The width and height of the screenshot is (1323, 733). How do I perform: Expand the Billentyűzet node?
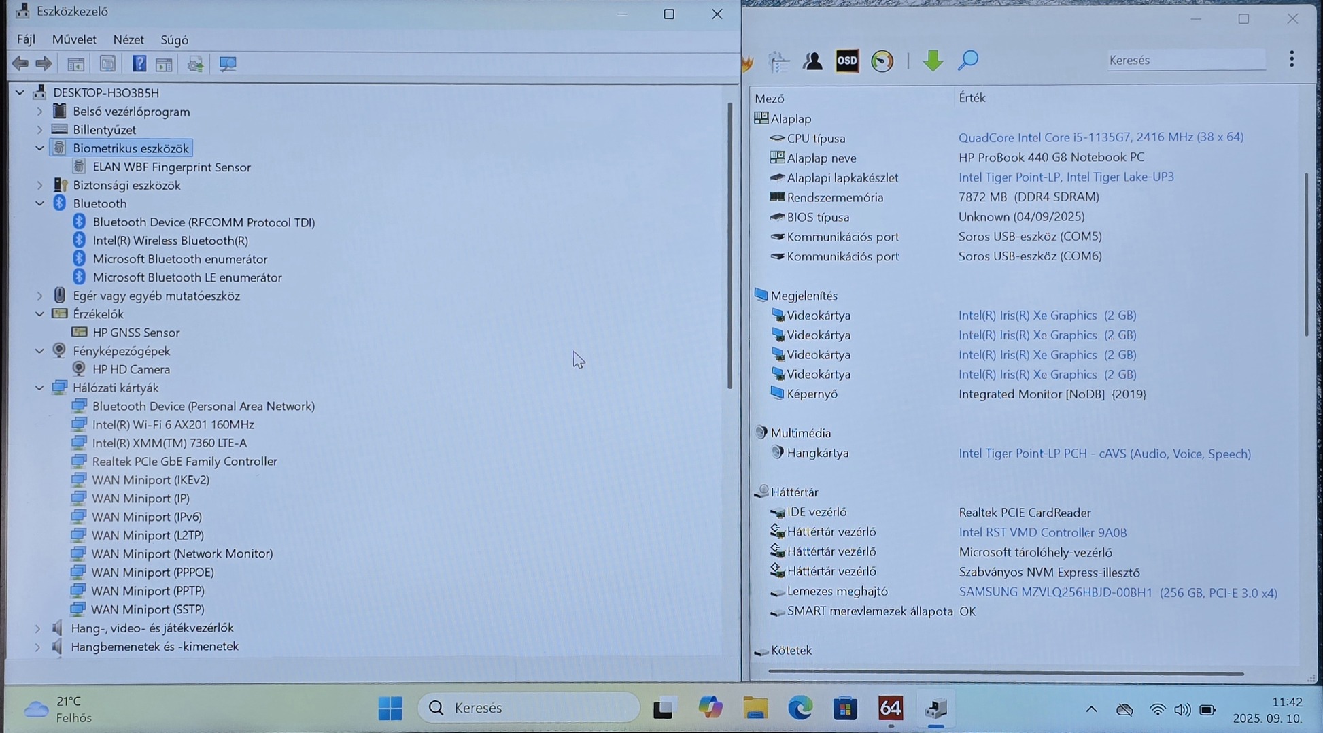point(39,130)
